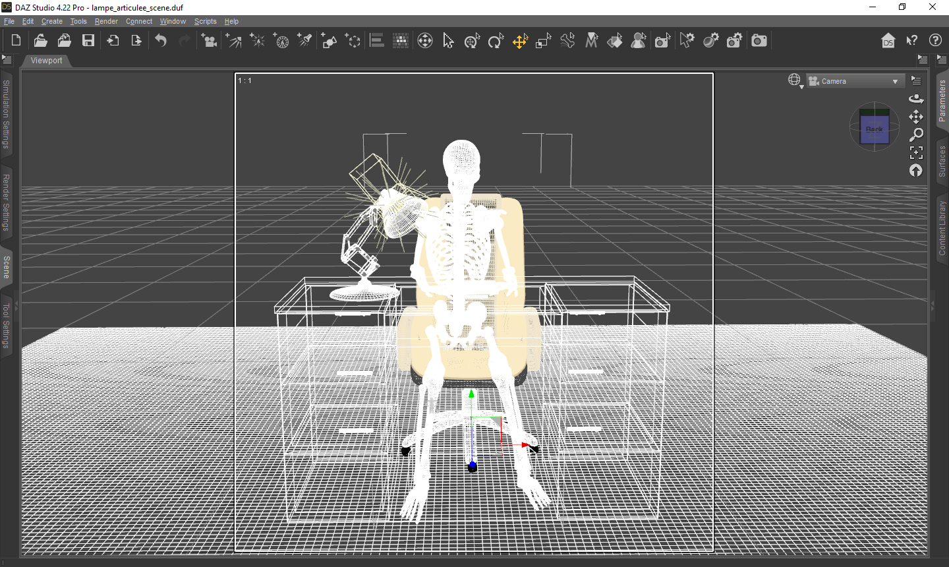Toggle the Translate tool (highlighted yellow arrows)

[x=519, y=41]
